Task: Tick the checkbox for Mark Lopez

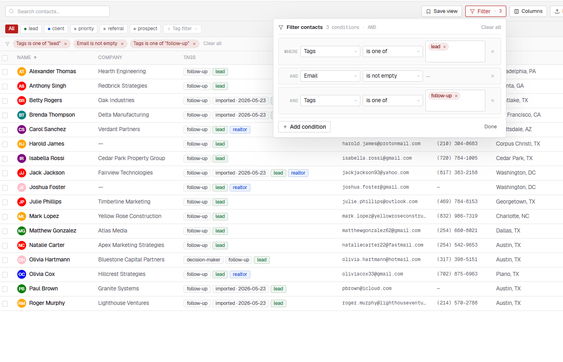Action: [x=5, y=217]
